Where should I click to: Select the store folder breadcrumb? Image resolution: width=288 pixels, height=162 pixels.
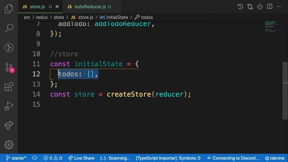pyautogui.click(x=59, y=17)
